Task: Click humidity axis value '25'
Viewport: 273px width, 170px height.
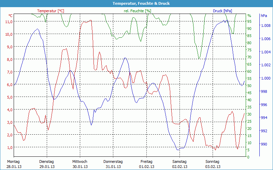Action: coord(249,121)
